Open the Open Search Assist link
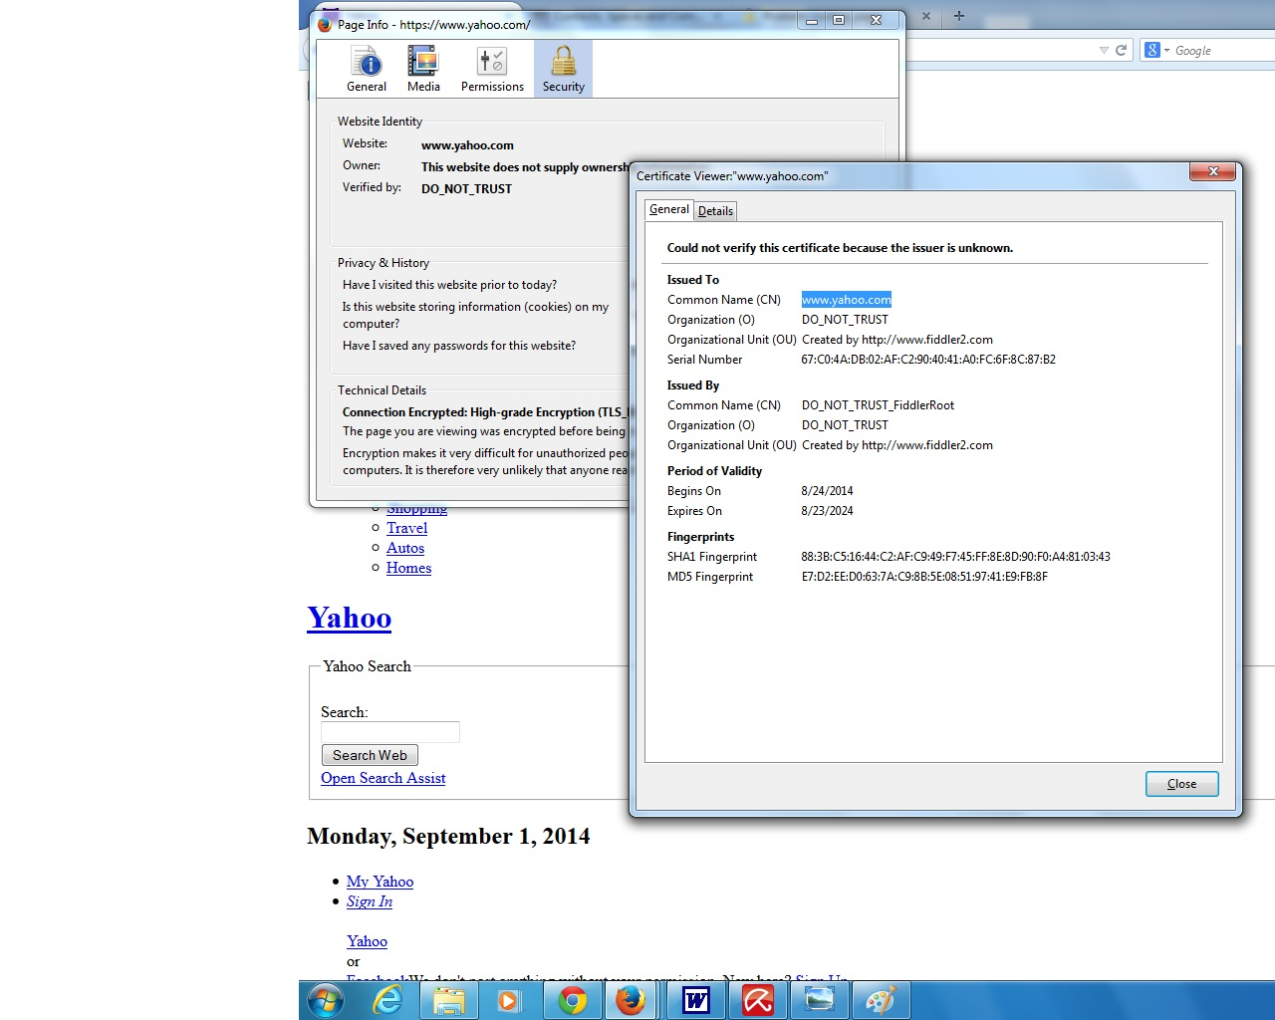1275x1020 pixels. (x=382, y=778)
